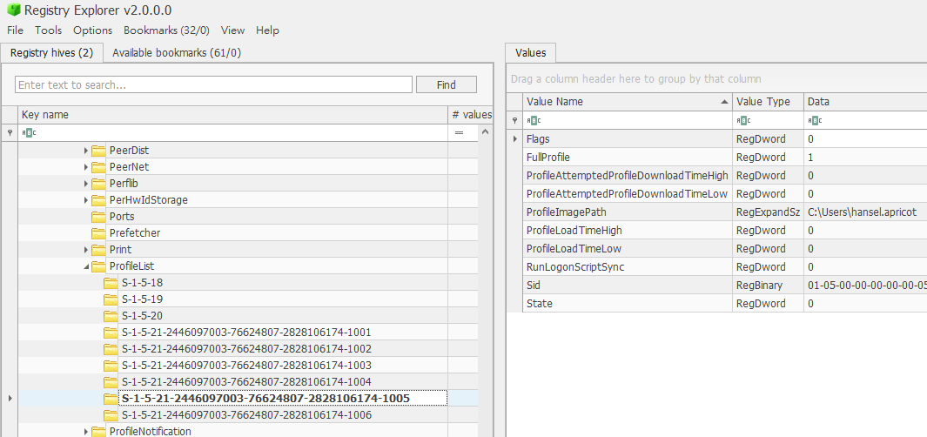This screenshot has width=927, height=437.
Task: Sort by the Key name column header
Action: pyautogui.click(x=232, y=115)
